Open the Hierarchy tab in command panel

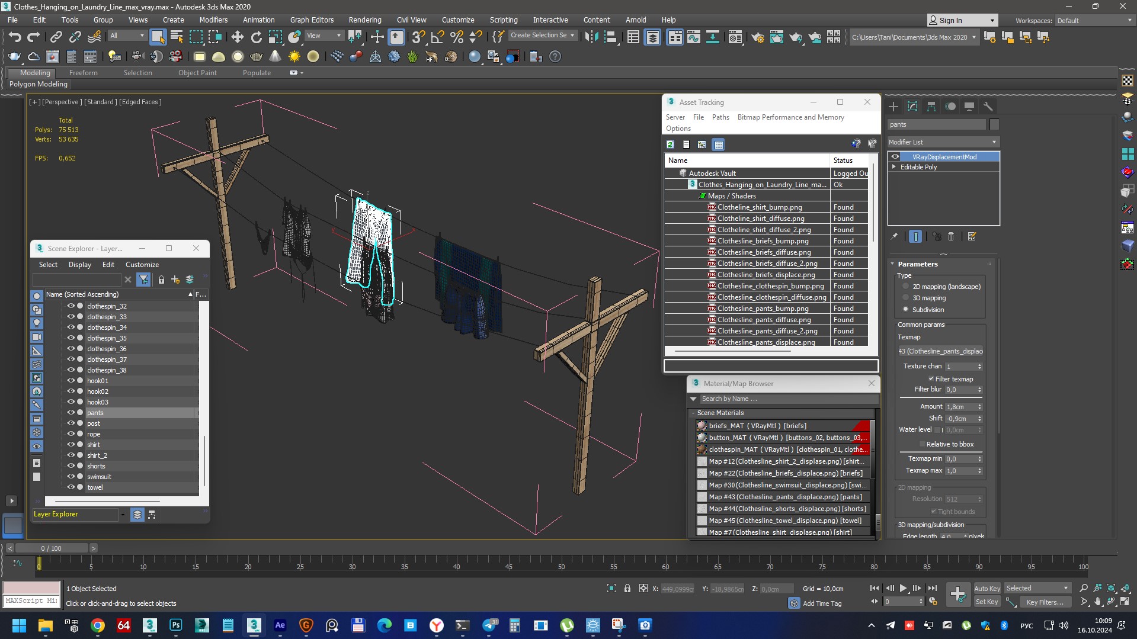coord(931,107)
